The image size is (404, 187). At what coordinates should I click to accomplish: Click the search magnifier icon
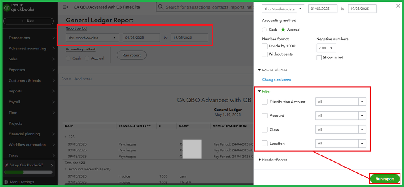161,7
